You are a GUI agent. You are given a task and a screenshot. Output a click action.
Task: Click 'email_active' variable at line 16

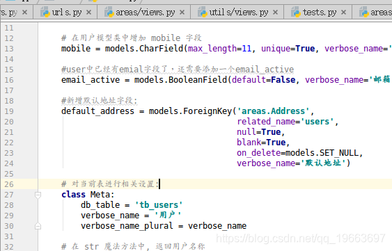[91, 80]
